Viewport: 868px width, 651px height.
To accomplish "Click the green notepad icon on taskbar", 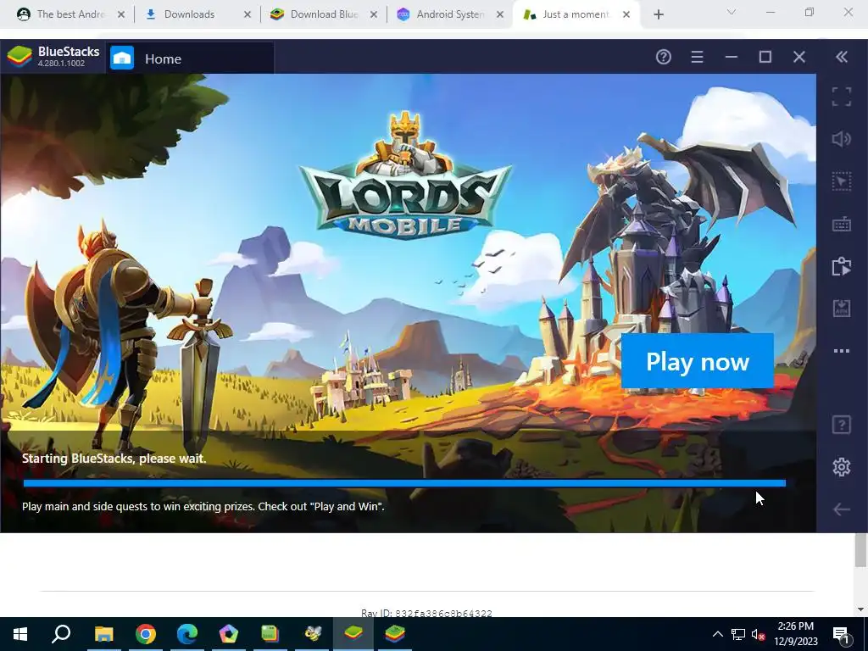I will tap(270, 634).
